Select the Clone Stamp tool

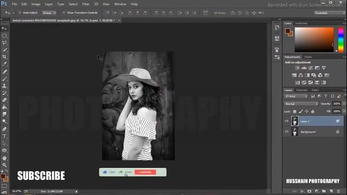[4, 86]
